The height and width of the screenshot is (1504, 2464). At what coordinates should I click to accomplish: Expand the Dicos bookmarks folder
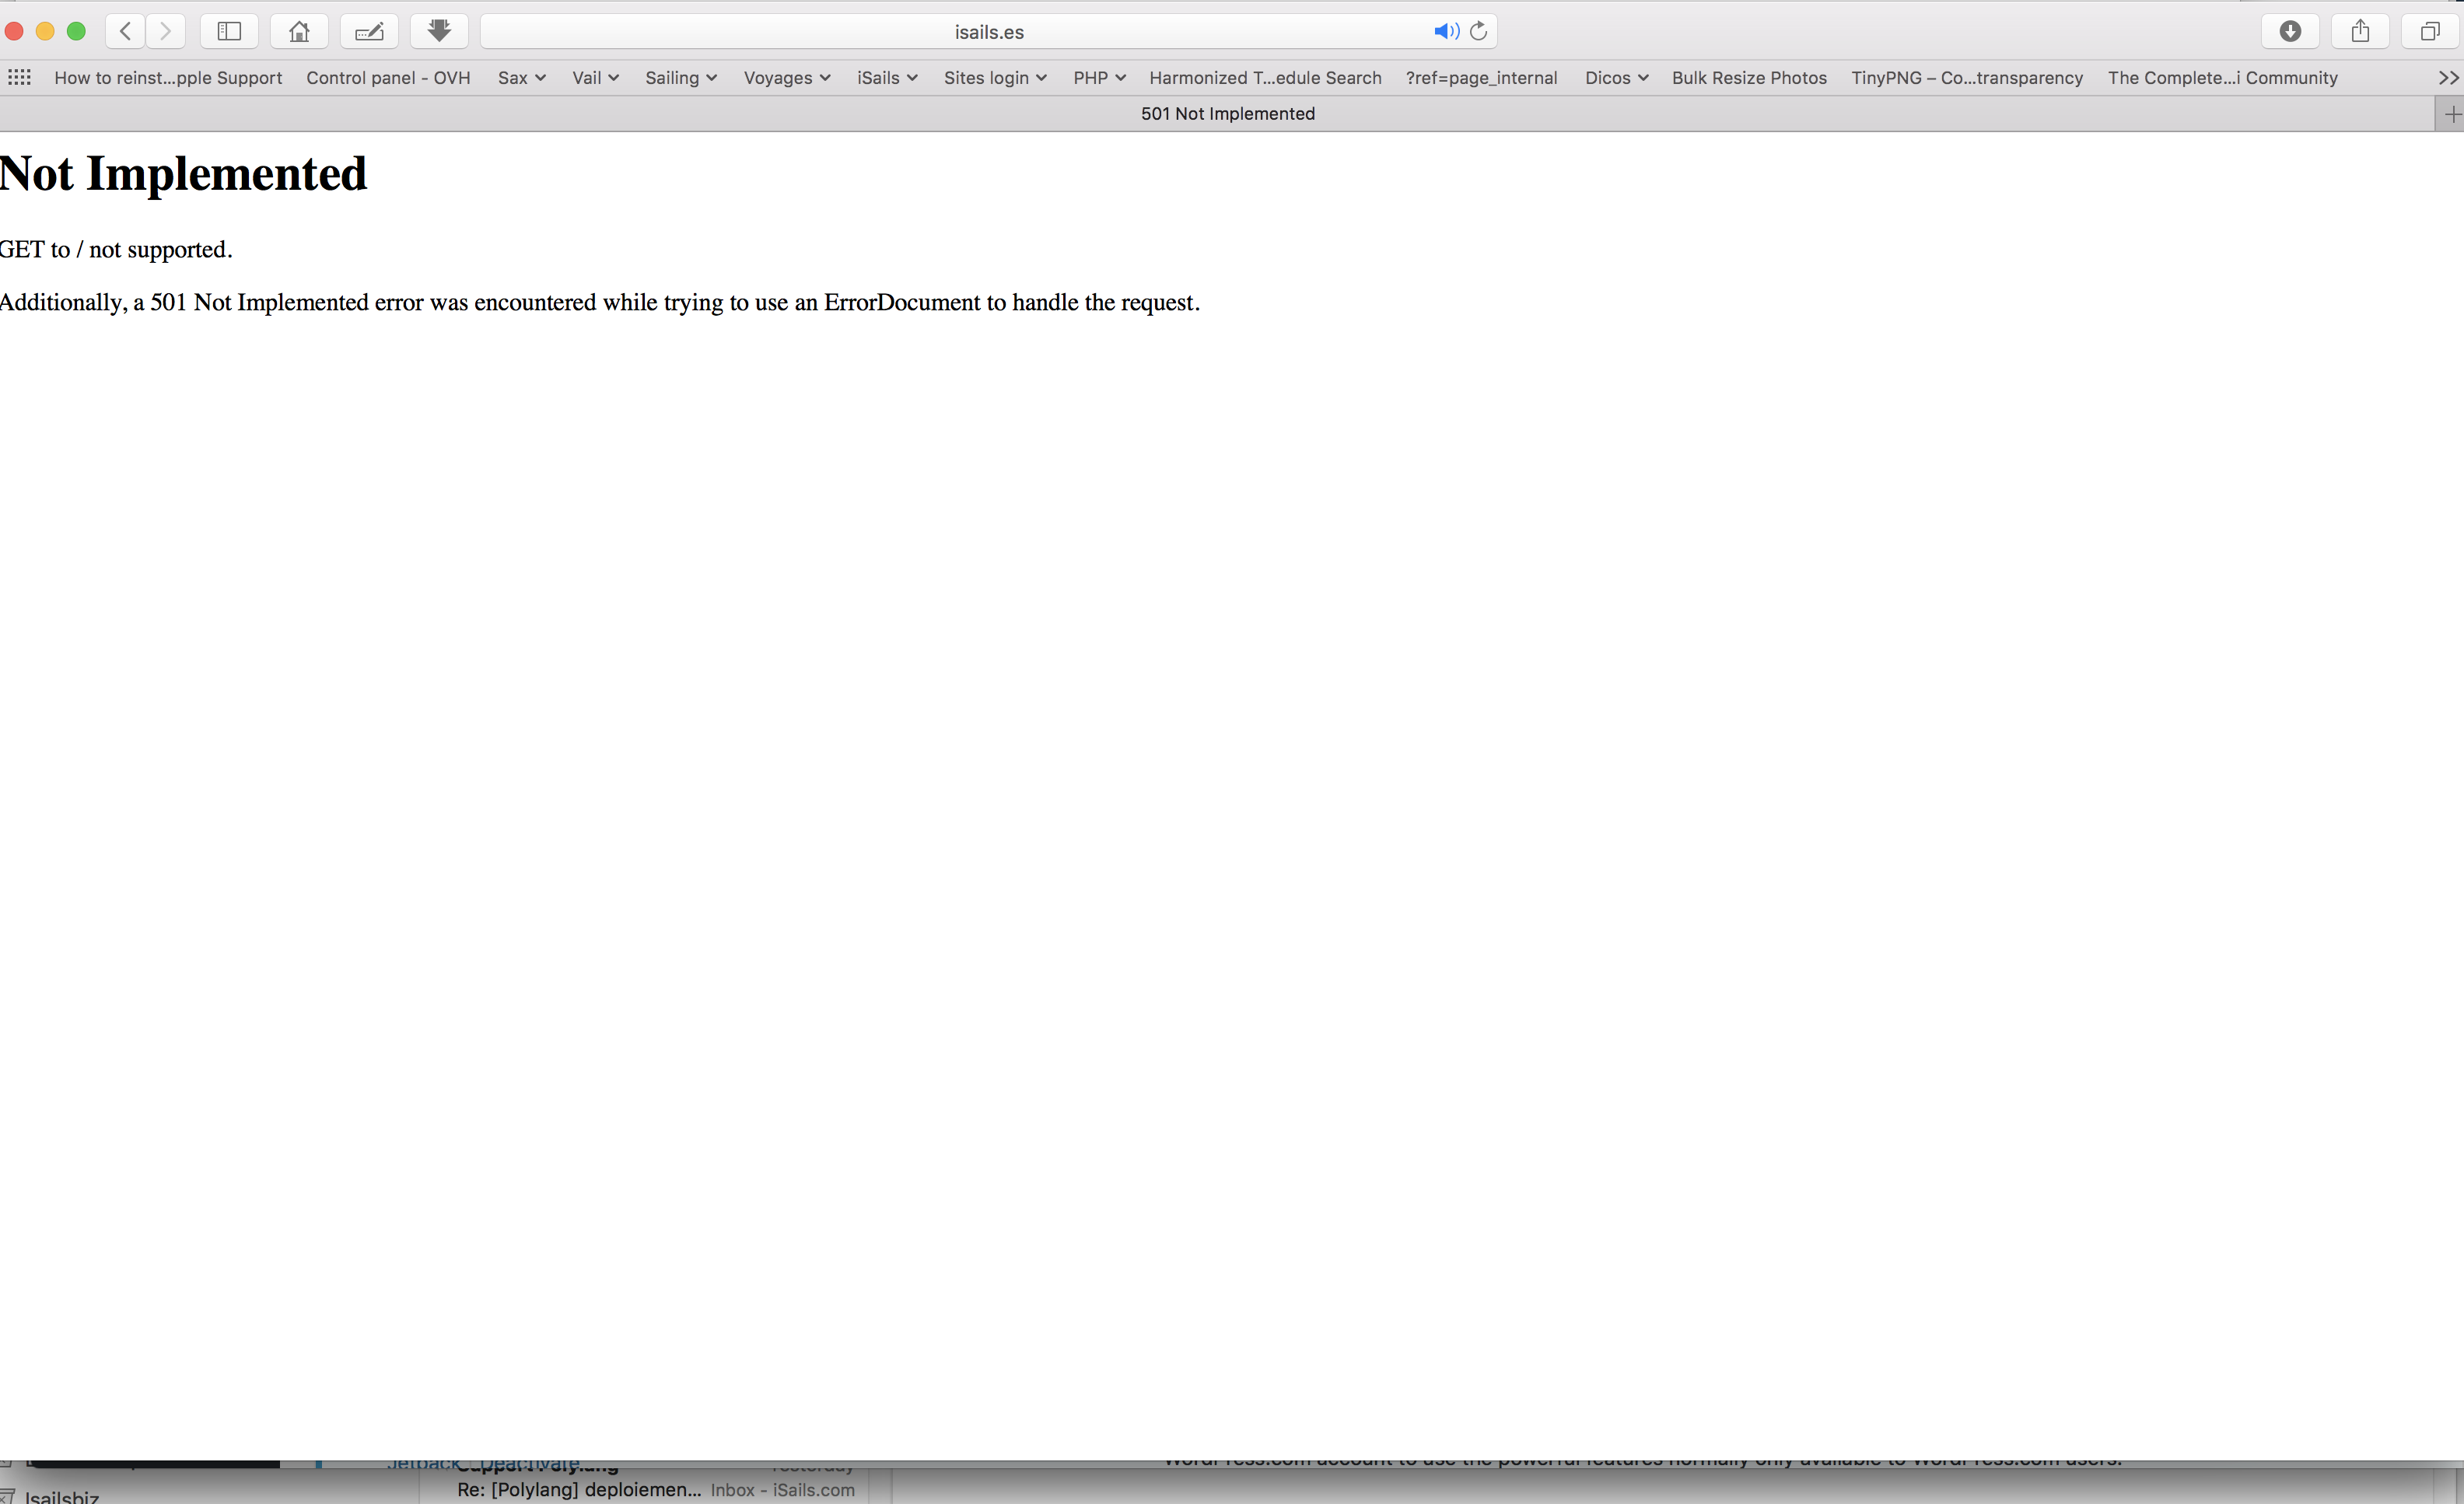[x=1617, y=78]
